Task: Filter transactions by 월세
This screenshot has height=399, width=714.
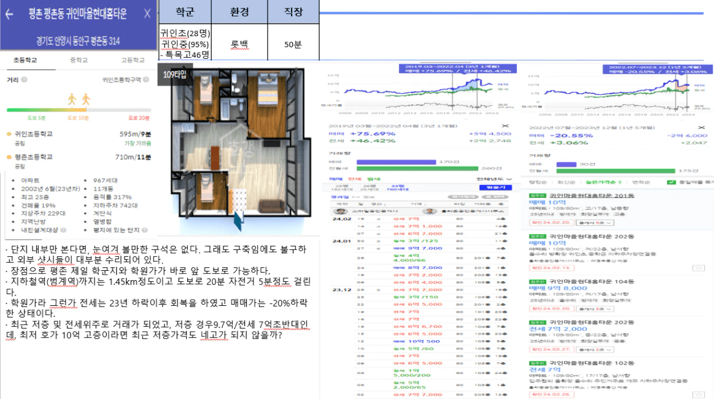Action: click(x=373, y=179)
